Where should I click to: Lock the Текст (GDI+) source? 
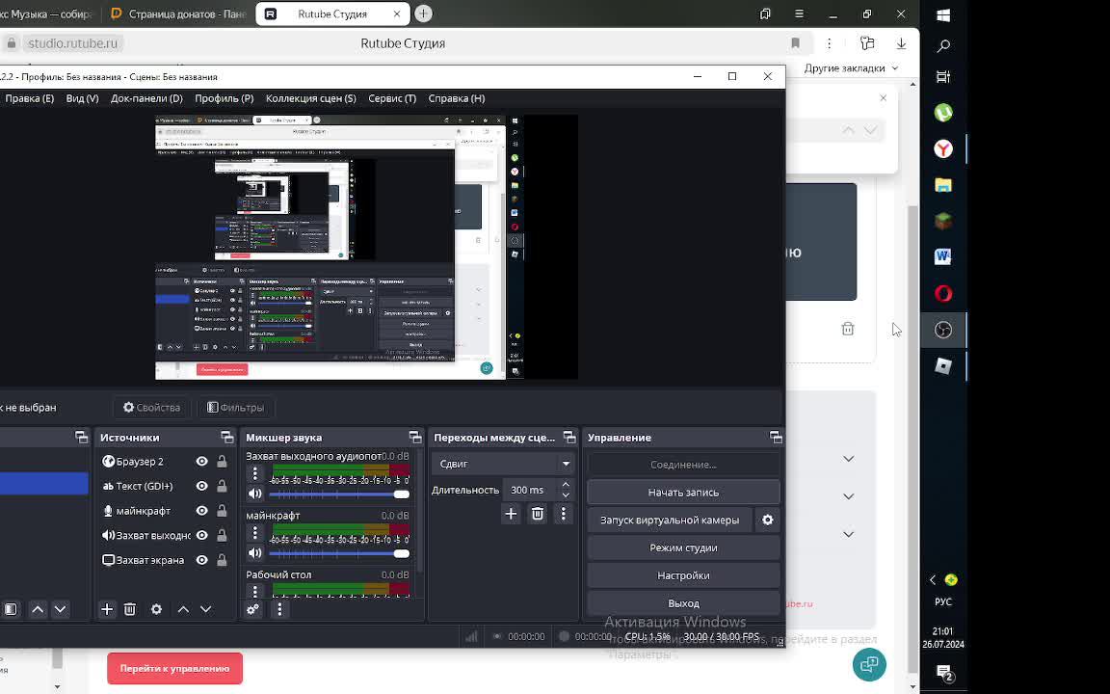click(x=222, y=486)
